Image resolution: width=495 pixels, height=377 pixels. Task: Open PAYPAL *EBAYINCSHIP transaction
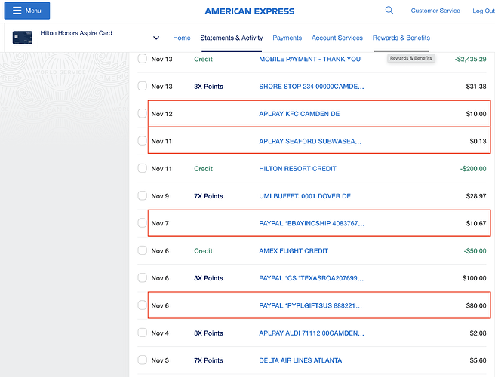tap(312, 223)
